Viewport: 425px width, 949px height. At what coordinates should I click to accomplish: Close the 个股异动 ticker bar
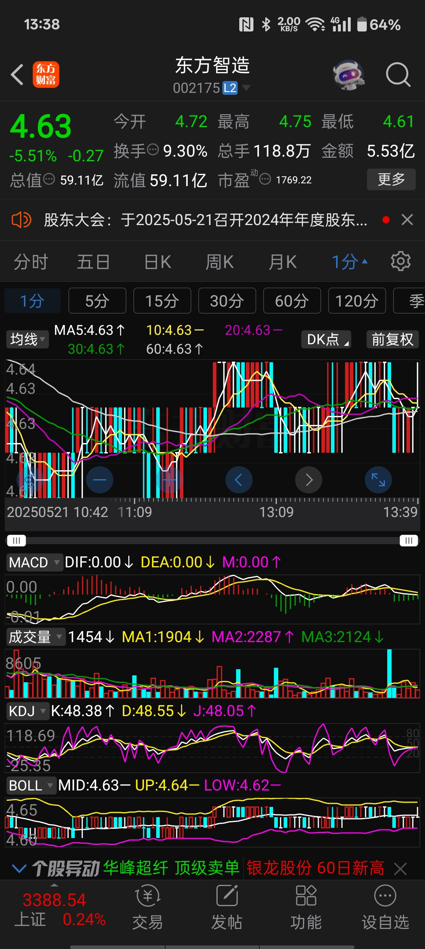click(x=401, y=869)
